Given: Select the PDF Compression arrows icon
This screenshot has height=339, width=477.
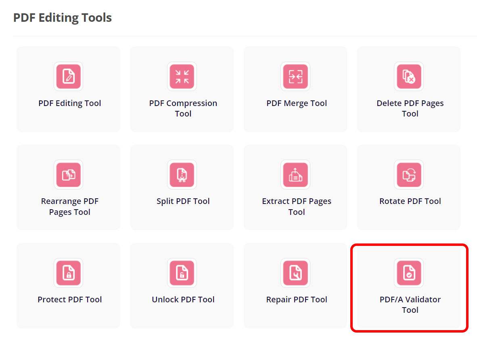Looking at the screenshot, I should [182, 76].
